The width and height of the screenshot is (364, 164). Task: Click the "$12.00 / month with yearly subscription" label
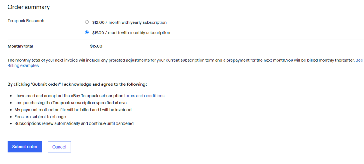(129, 22)
